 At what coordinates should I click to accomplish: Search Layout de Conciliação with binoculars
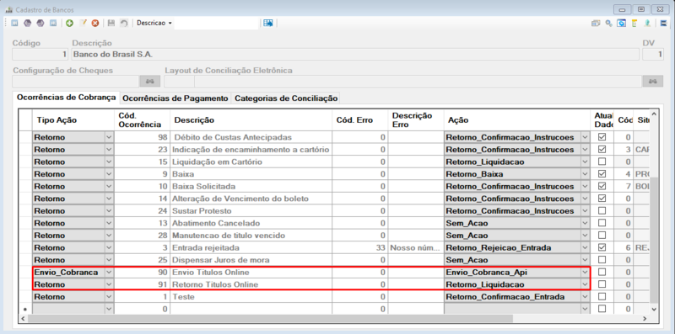653,81
